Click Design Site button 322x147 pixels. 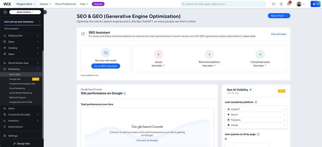(x=22, y=144)
